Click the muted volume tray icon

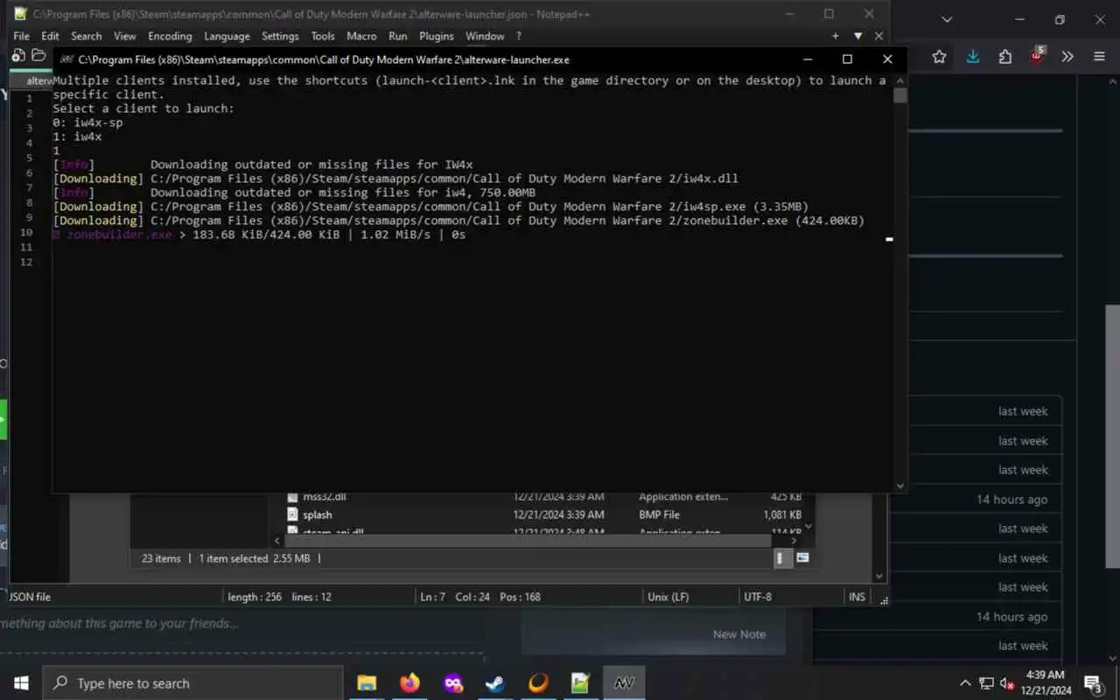coord(1007,683)
